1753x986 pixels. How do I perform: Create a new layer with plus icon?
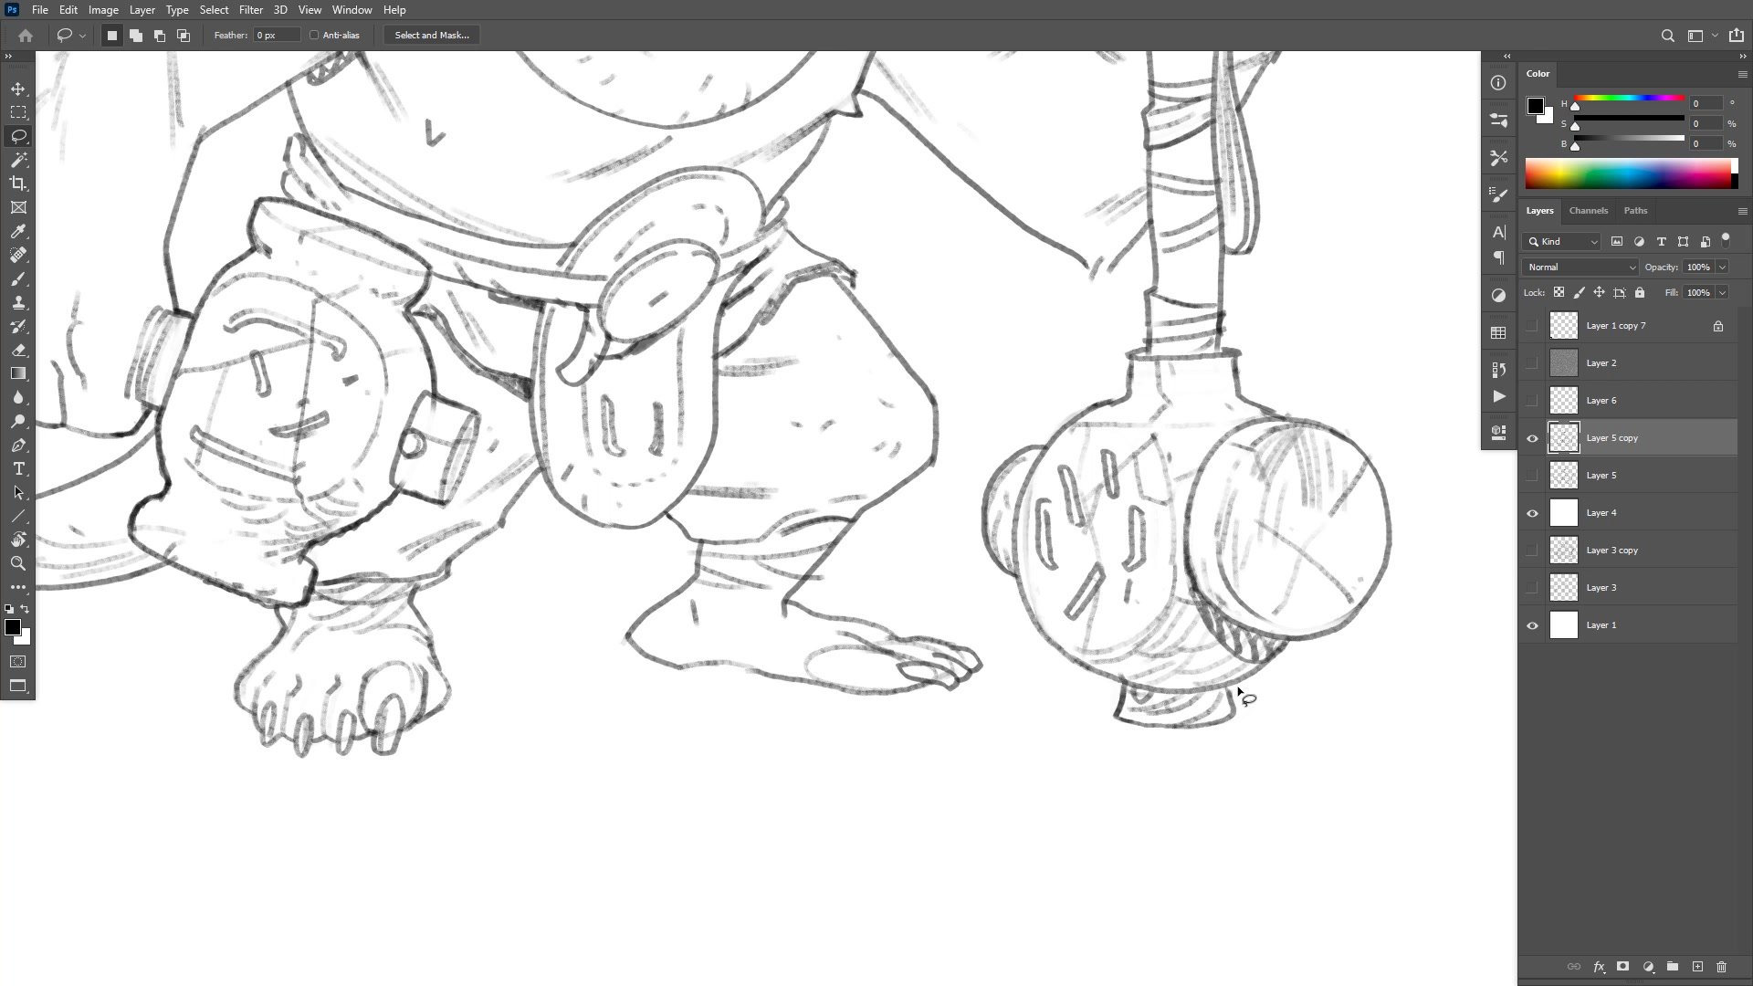pos(1697,967)
